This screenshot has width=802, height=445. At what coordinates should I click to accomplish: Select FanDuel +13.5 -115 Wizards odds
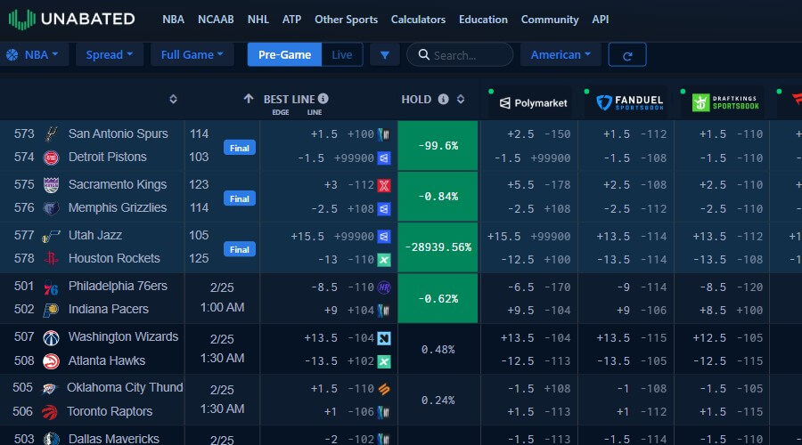pyautogui.click(x=631, y=337)
